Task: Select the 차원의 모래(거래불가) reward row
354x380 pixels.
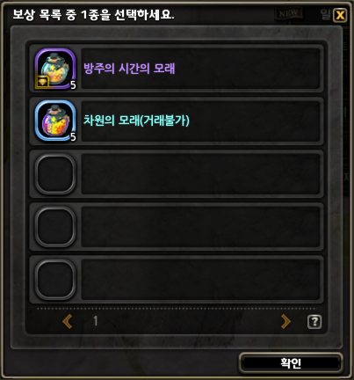Action: (x=177, y=121)
